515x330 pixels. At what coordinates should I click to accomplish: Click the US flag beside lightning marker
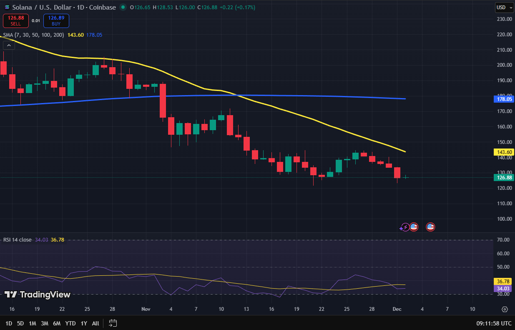414,227
